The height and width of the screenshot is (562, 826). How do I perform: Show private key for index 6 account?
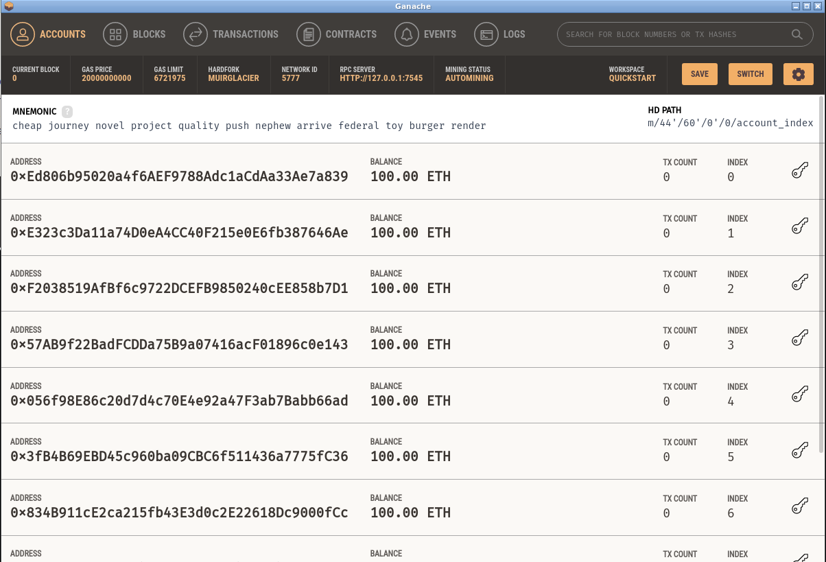coord(800,507)
